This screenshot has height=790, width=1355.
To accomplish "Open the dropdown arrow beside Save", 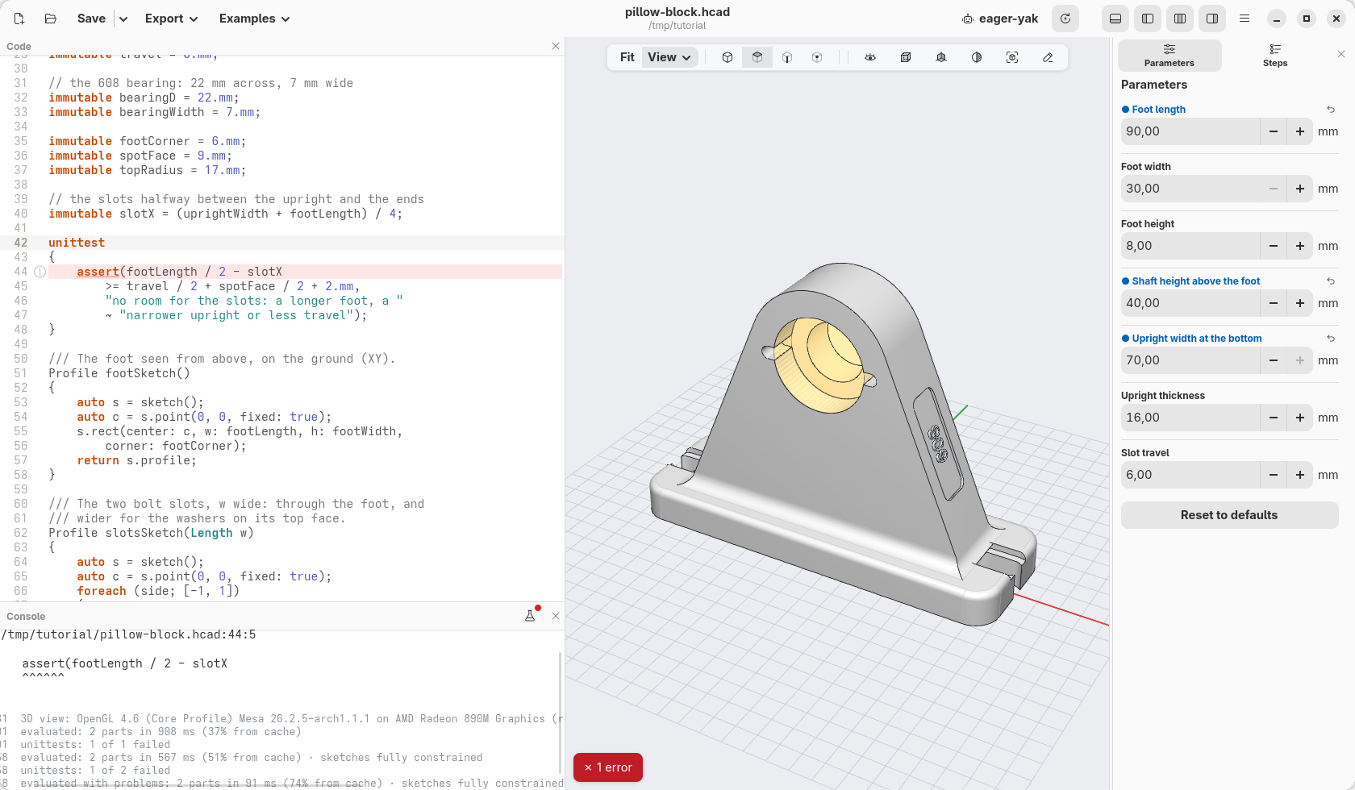I will coord(123,19).
